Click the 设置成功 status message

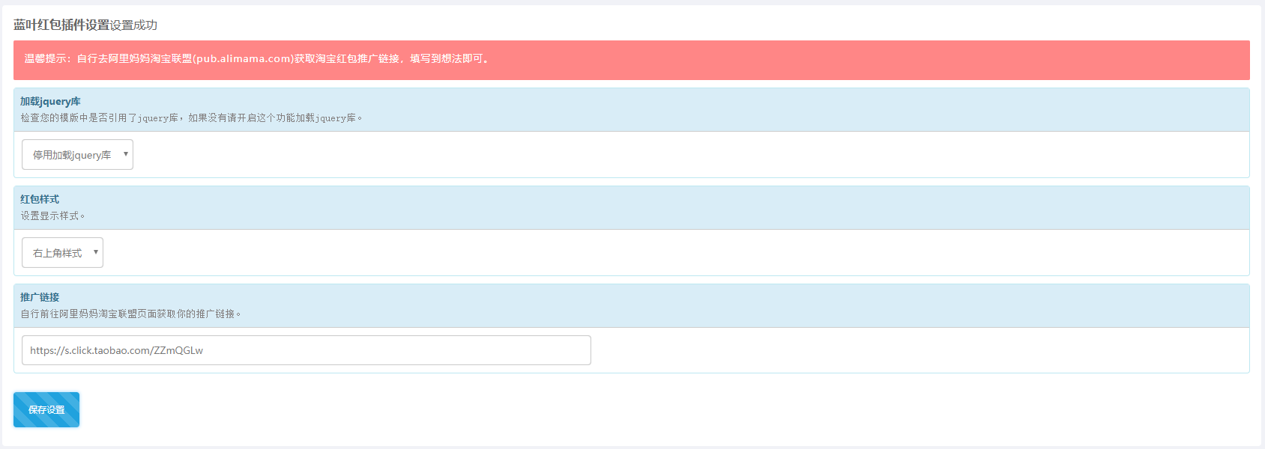click(133, 25)
